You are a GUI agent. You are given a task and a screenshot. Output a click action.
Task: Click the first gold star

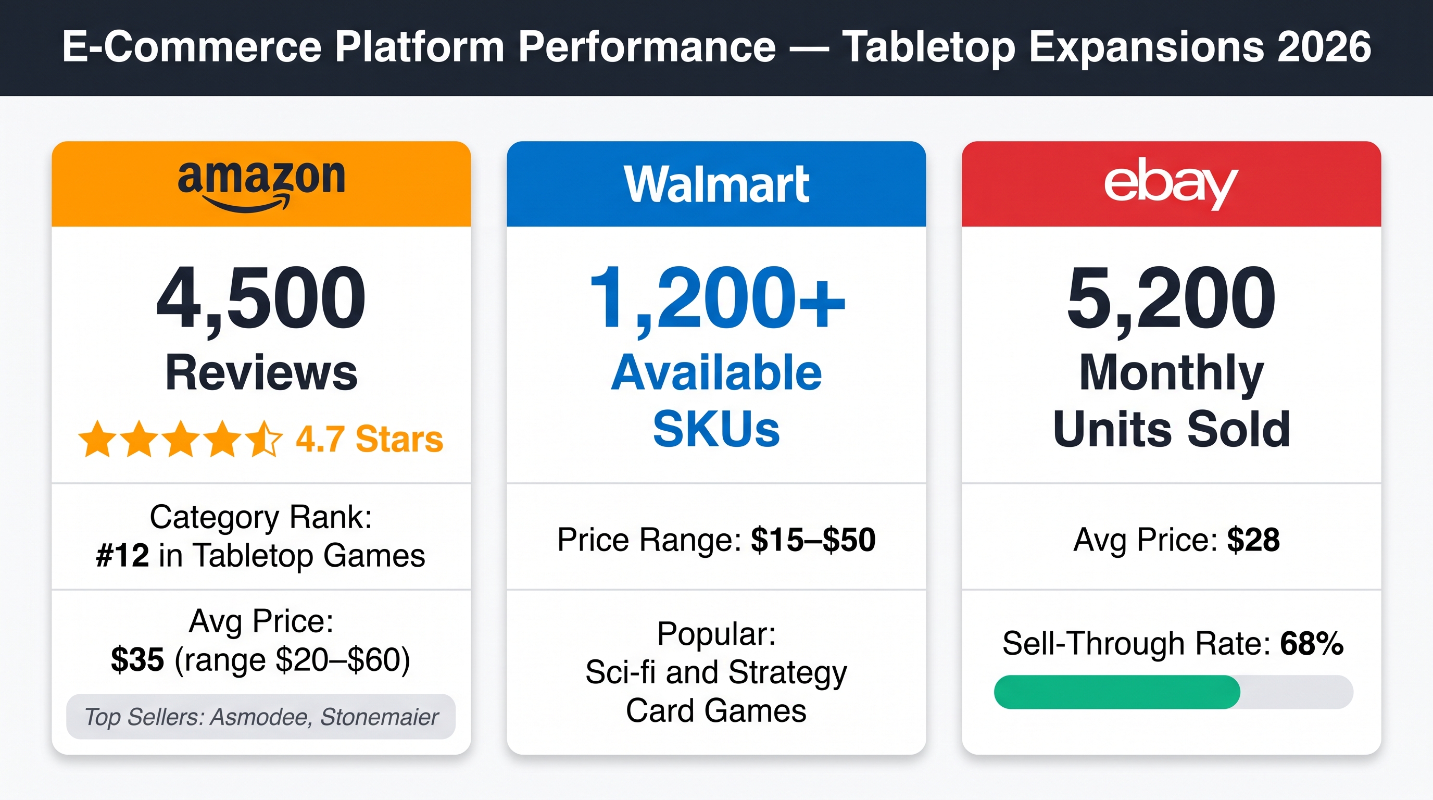97,439
